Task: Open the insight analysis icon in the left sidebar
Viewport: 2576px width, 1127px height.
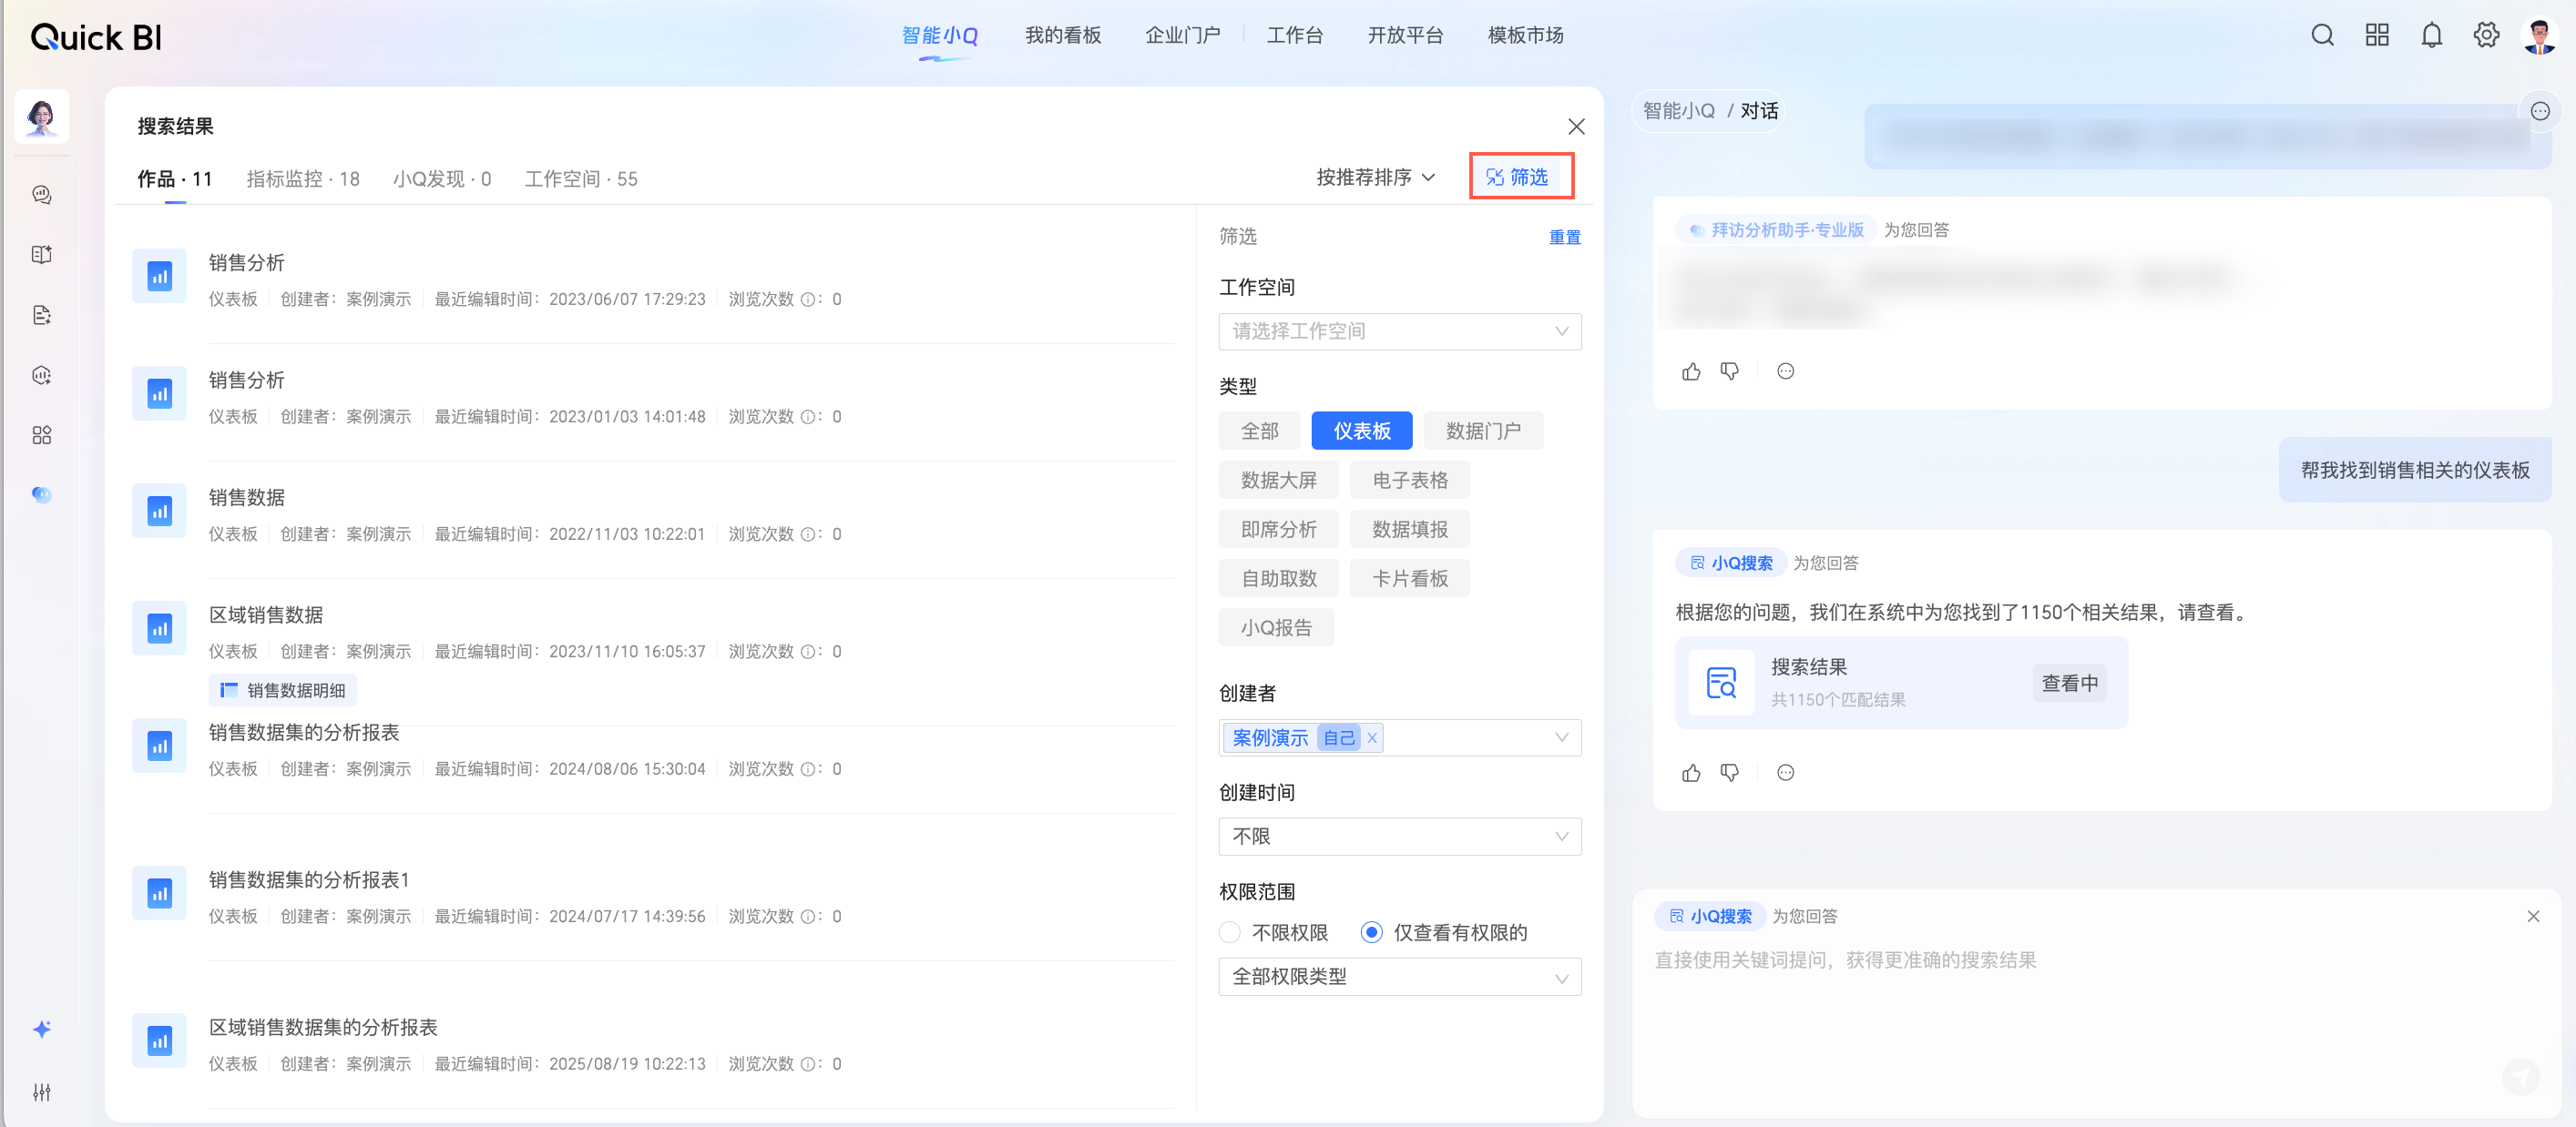Action: [x=42, y=376]
